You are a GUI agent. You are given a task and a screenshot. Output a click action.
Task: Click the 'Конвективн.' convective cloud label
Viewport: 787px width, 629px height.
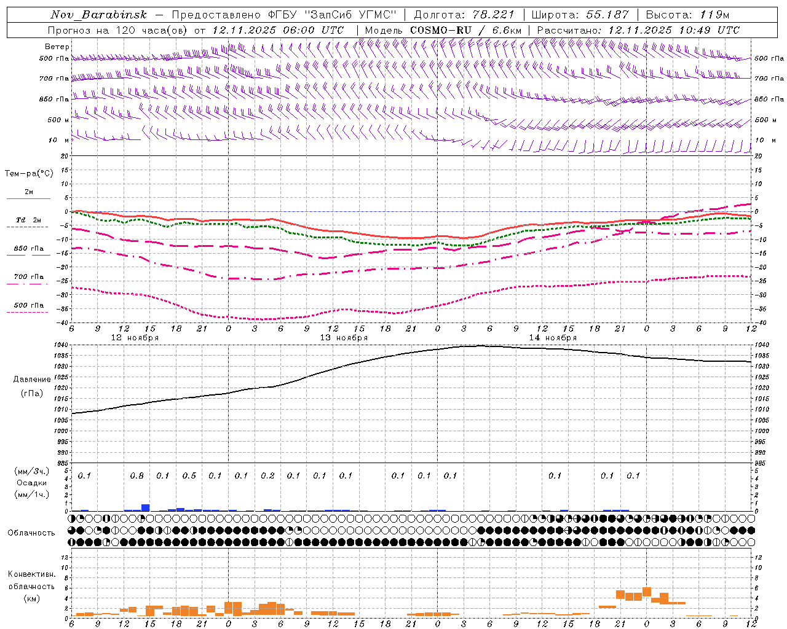point(31,574)
